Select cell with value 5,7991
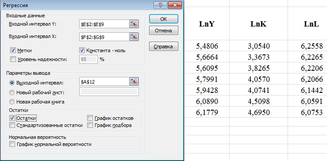The image size is (327, 161). (207, 79)
